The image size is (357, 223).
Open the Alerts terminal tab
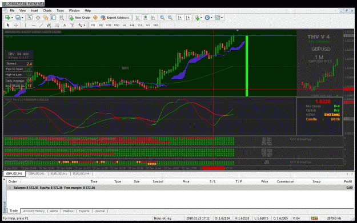[x=54, y=211]
